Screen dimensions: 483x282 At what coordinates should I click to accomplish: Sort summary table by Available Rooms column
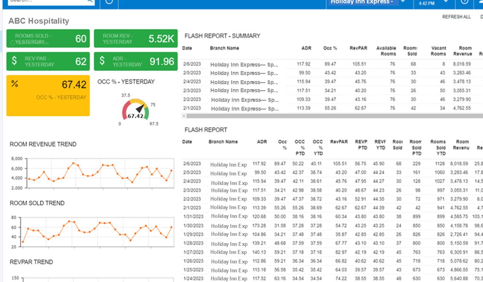(386, 51)
